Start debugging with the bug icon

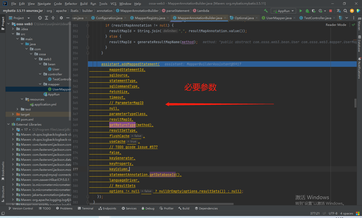[x=307, y=11]
